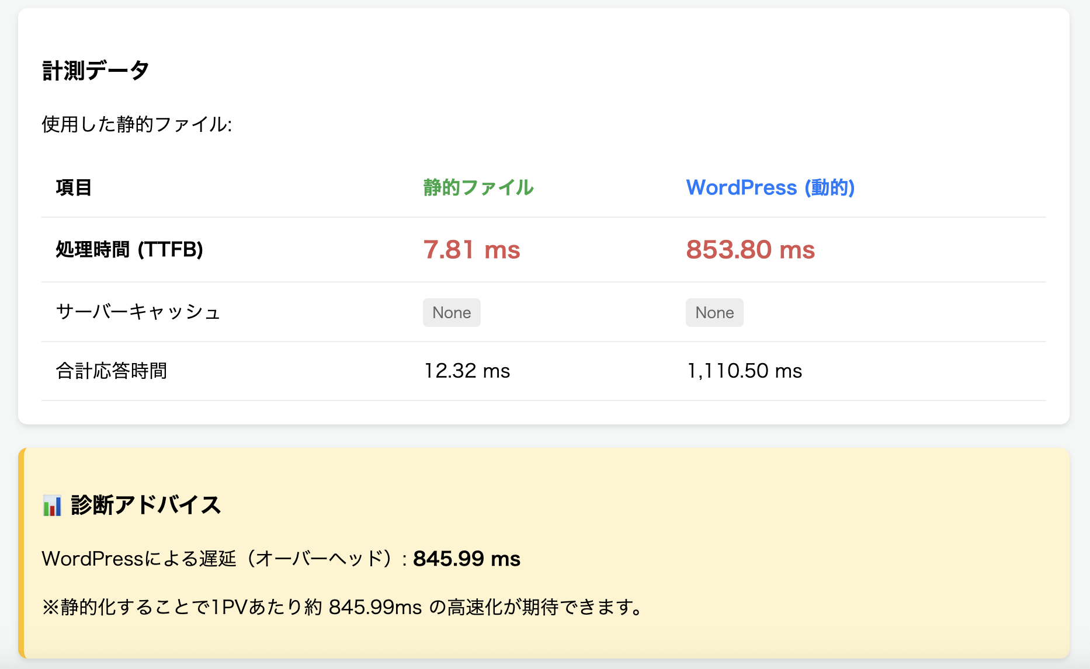Click the blue WordPress (動的) column header
Viewport: 1090px width, 669px height.
point(770,187)
